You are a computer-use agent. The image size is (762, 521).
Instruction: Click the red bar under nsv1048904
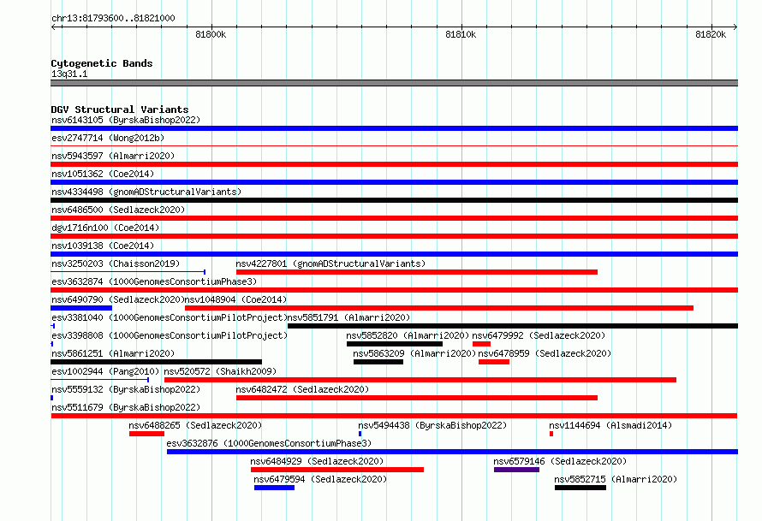(x=439, y=308)
